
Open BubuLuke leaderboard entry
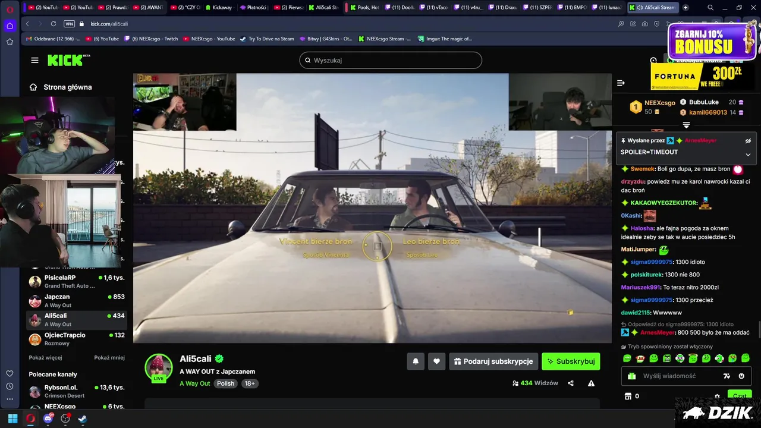coord(712,102)
